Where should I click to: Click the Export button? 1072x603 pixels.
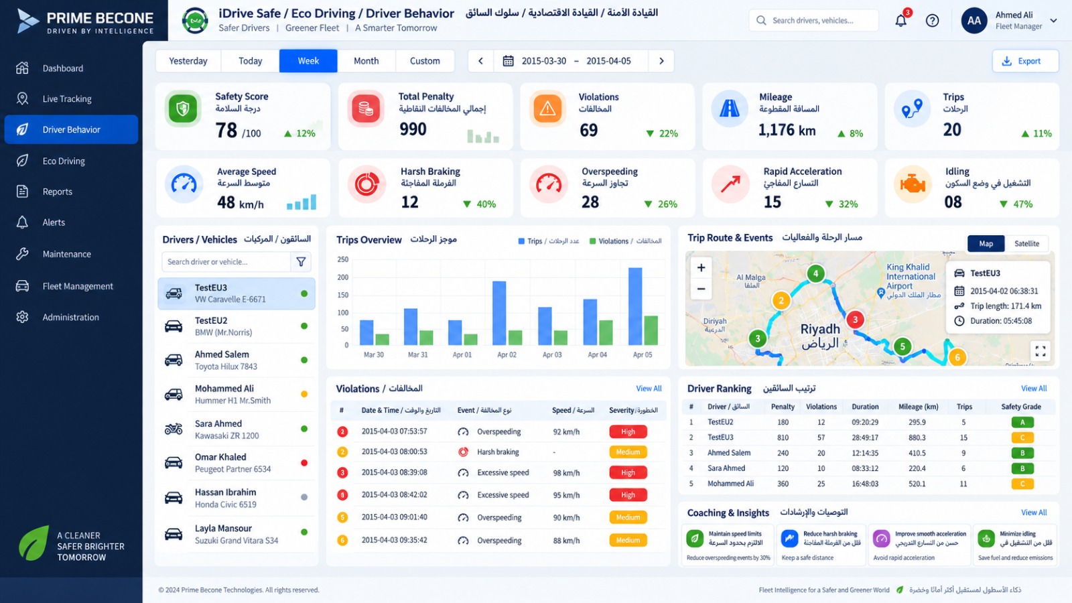(x=1025, y=61)
